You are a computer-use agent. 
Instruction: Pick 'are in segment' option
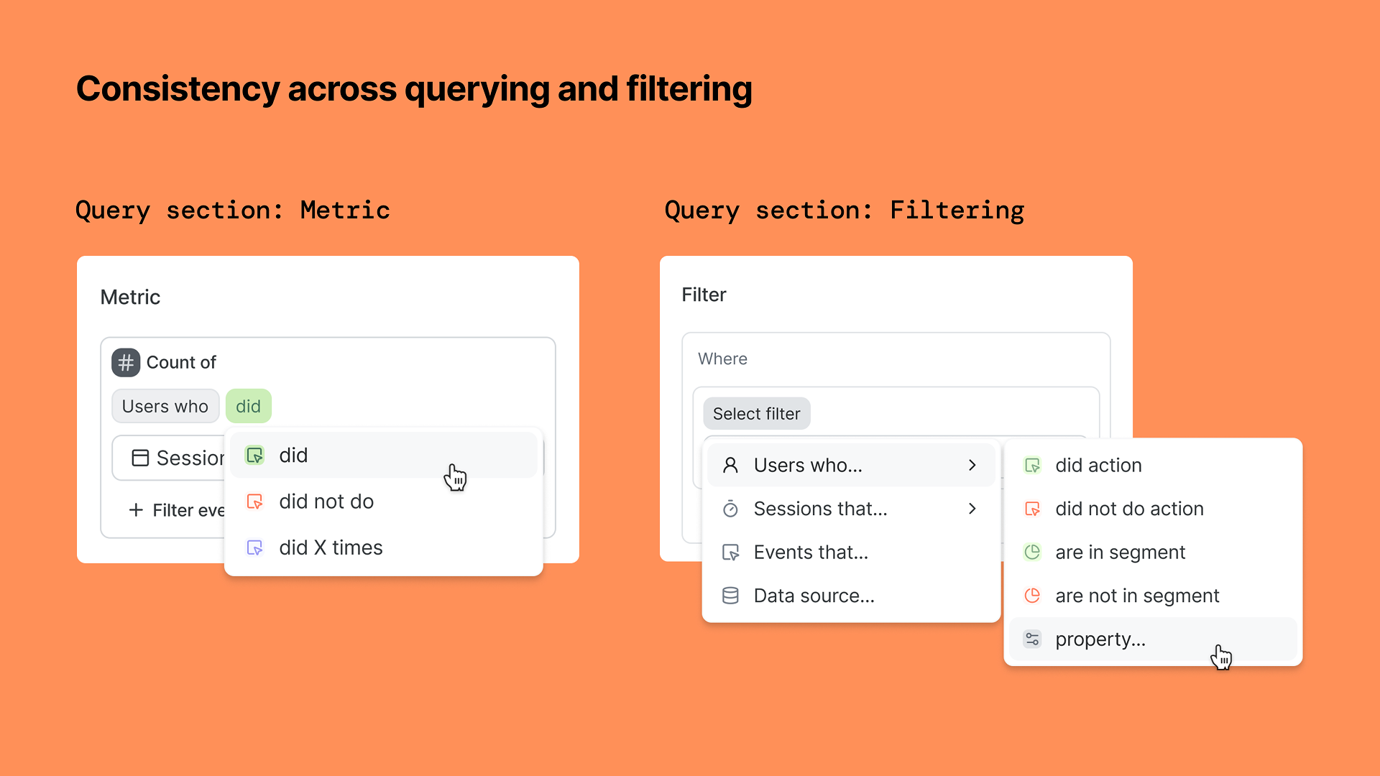1153,552
